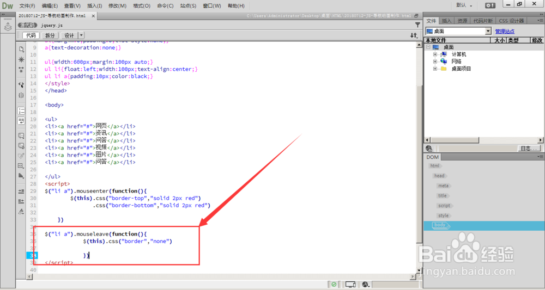Open the 插入(I) menu
Viewport: 545px width, 290px height.
pos(94,6)
